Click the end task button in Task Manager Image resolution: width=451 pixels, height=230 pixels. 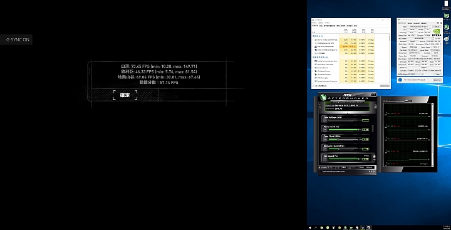[x=385, y=86]
